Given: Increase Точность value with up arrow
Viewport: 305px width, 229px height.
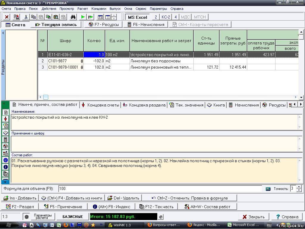Looking at the screenshot, I should pos(299,187).
